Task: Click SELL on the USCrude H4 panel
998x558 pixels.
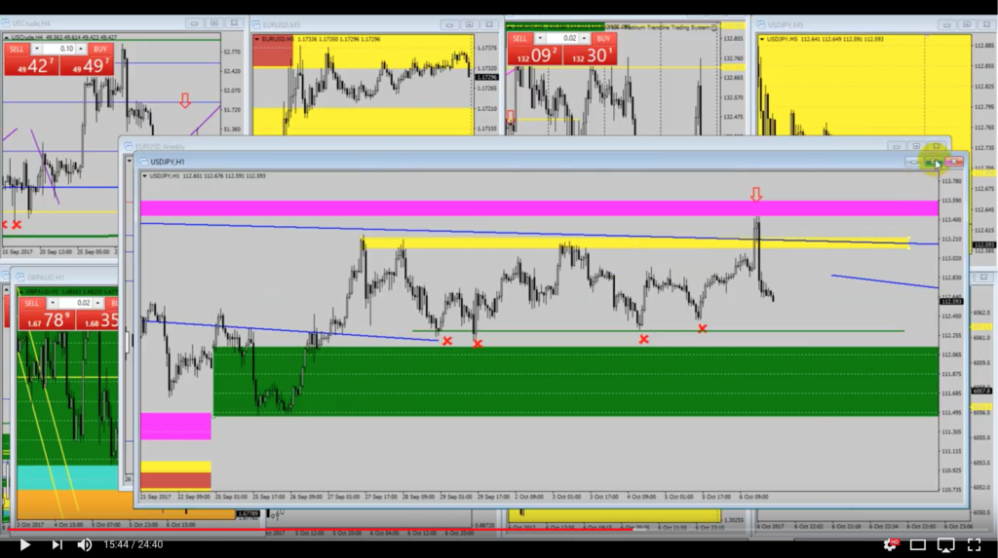Action: pos(17,49)
